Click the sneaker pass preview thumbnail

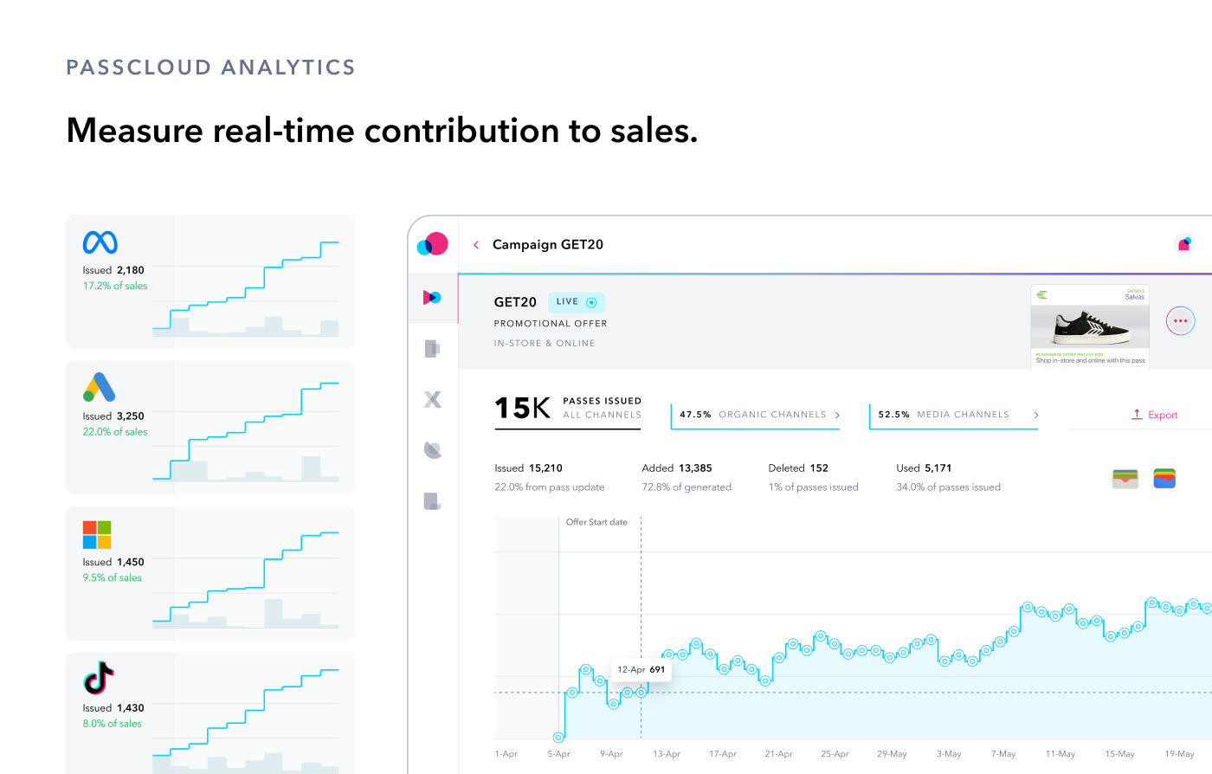pos(1090,326)
